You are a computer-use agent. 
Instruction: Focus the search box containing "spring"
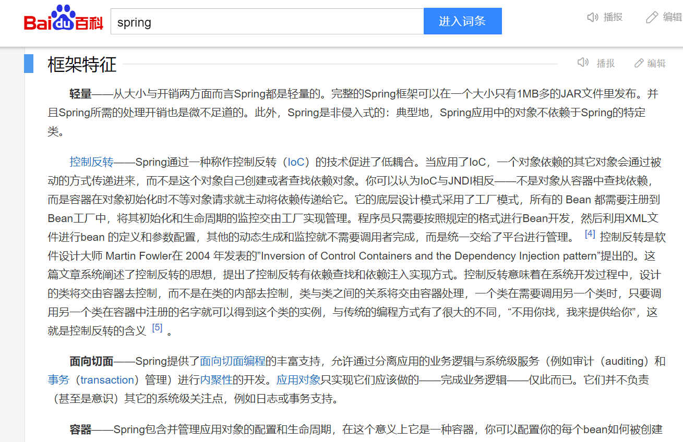tap(267, 22)
